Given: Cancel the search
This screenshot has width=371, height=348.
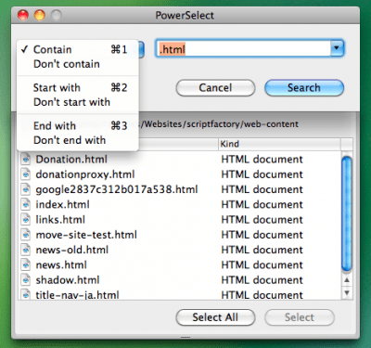Looking at the screenshot, I should tap(215, 88).
